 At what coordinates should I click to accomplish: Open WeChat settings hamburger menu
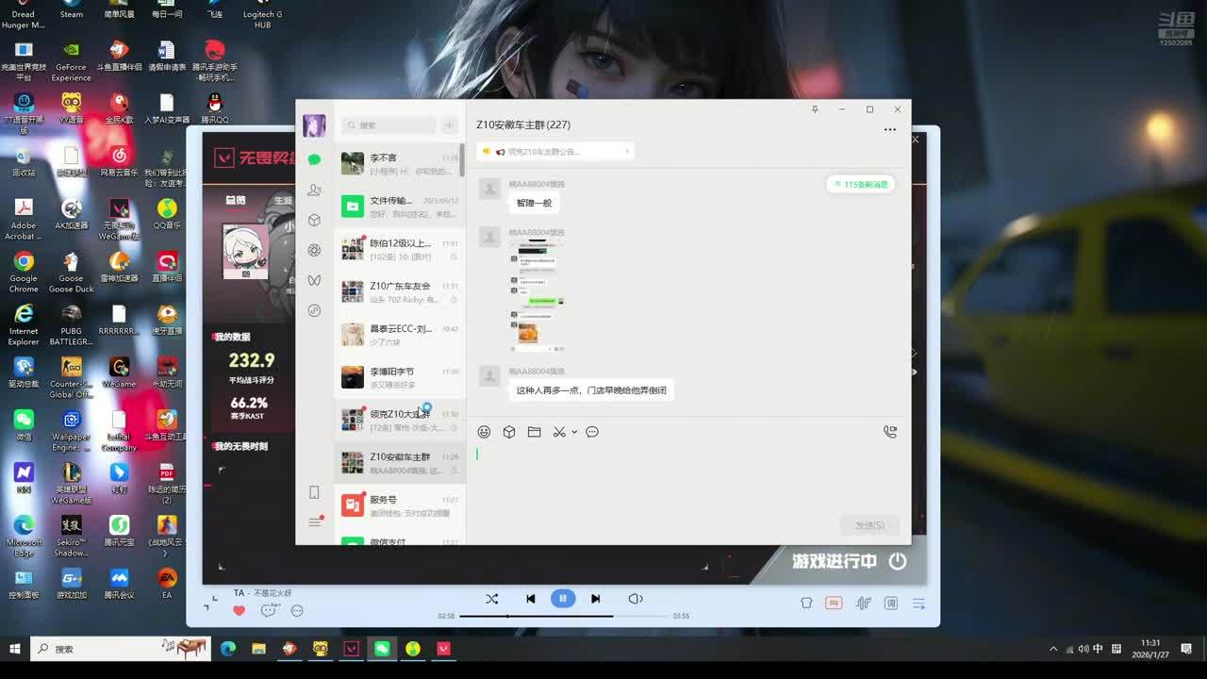[314, 522]
